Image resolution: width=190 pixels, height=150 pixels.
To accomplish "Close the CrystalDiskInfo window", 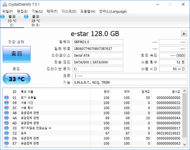I will (x=183, y=4).
